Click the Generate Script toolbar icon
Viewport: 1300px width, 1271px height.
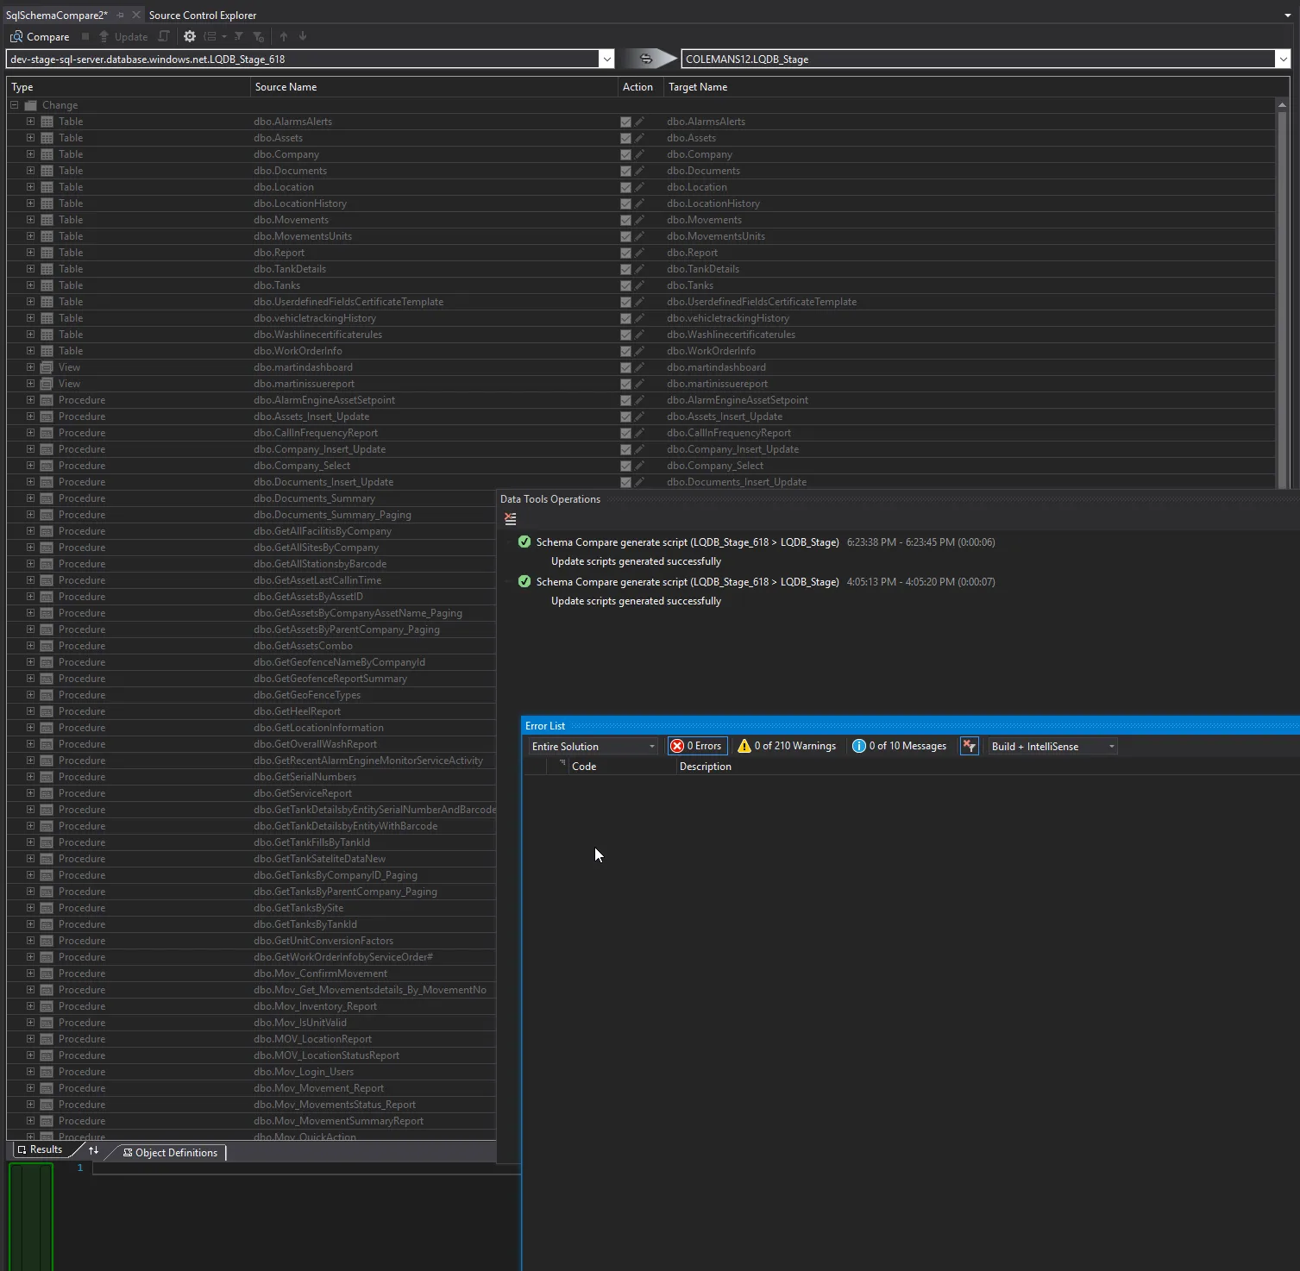(164, 36)
